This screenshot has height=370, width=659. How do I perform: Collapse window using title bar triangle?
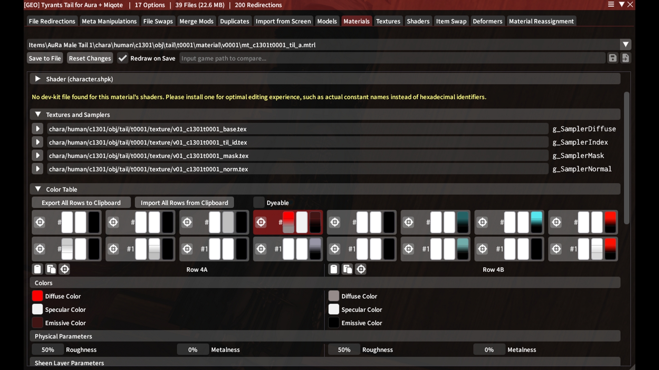(x=622, y=4)
